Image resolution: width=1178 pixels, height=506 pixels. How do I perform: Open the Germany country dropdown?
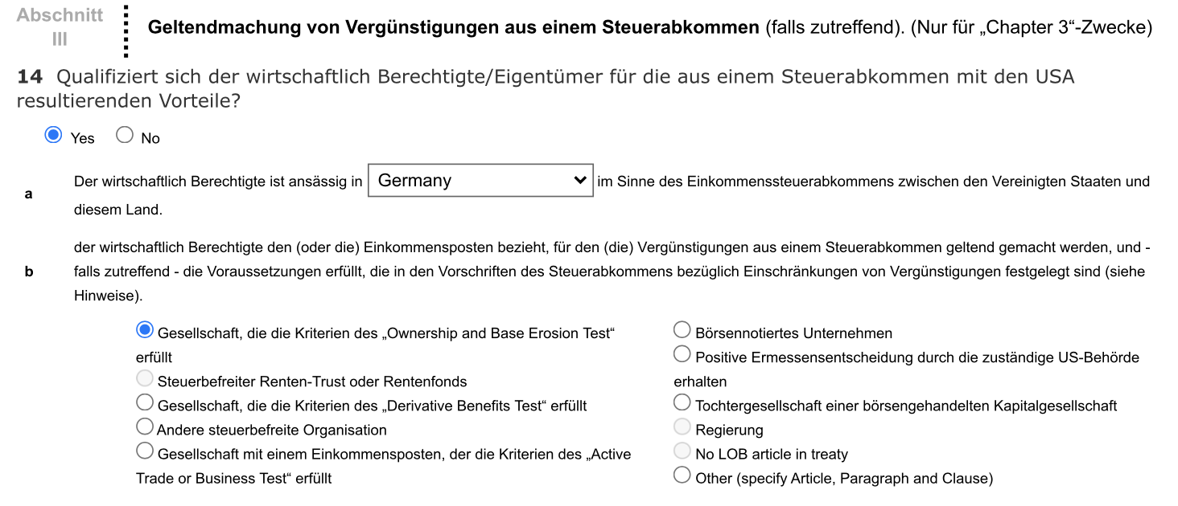tap(480, 181)
